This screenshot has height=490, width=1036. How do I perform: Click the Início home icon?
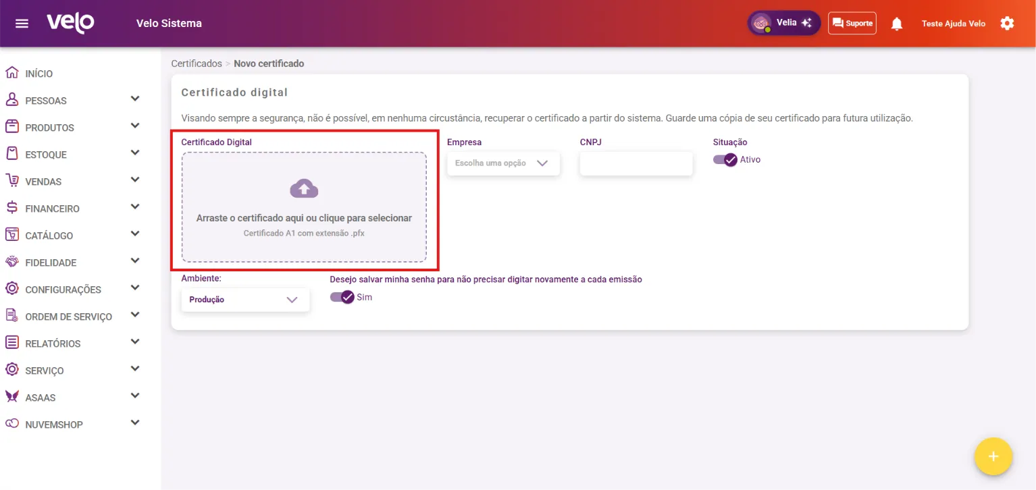click(x=11, y=73)
